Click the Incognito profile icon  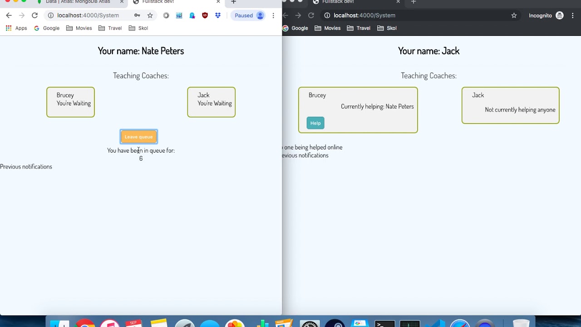(560, 15)
